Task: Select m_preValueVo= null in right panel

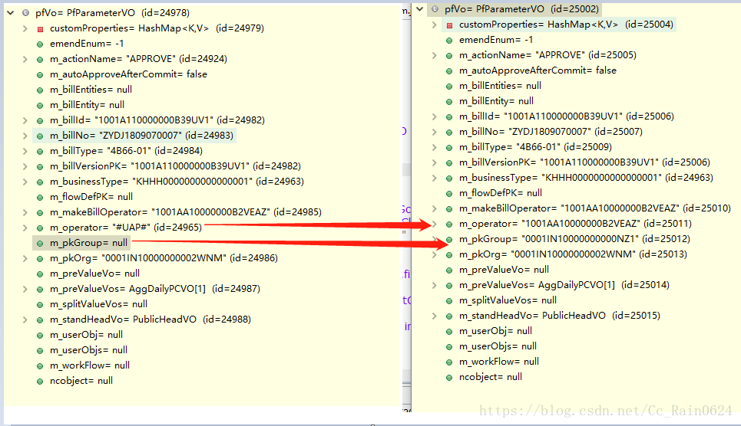Action: (504, 270)
